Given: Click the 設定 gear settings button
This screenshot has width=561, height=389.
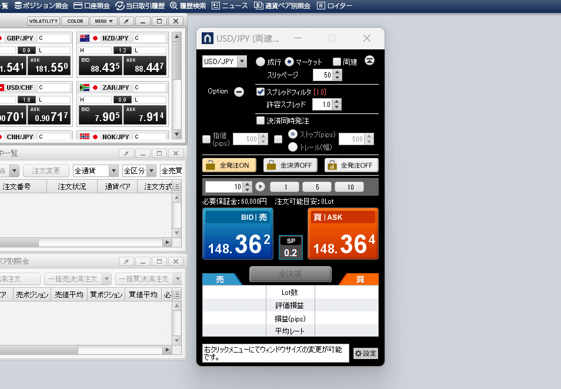Looking at the screenshot, I should (x=365, y=354).
